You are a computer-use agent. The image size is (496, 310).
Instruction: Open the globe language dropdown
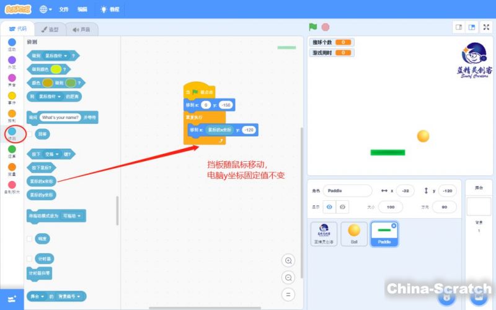point(46,9)
